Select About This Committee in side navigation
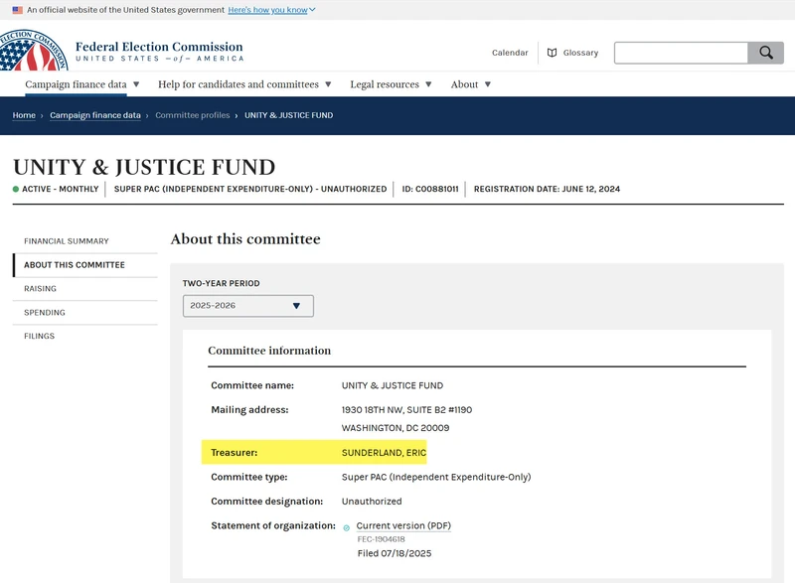The image size is (795, 583). (75, 265)
